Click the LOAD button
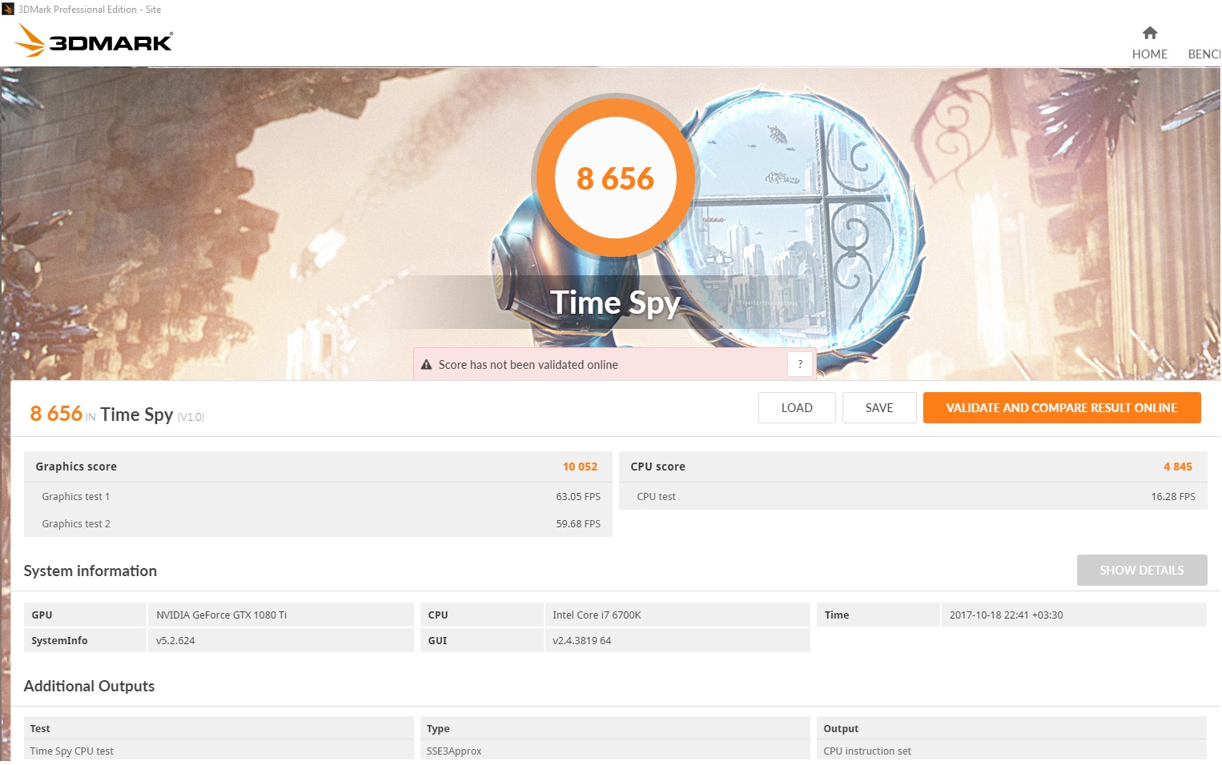Image resolution: width=1222 pixels, height=765 pixels. pyautogui.click(x=797, y=408)
